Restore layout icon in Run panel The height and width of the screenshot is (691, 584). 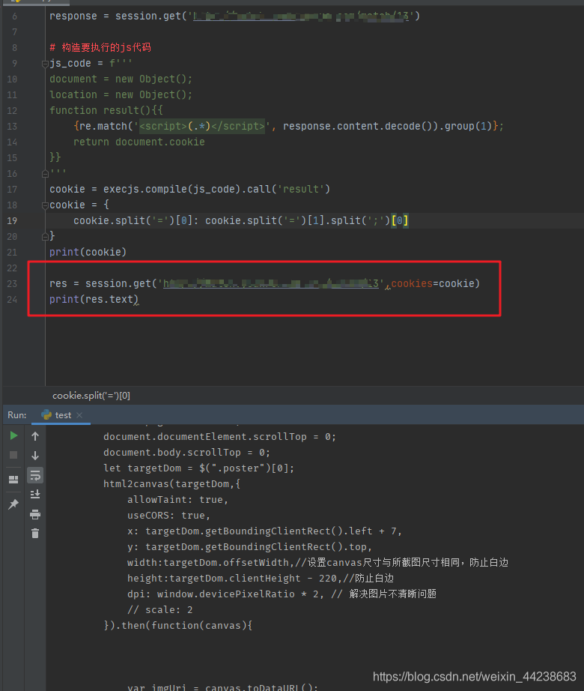(13, 480)
